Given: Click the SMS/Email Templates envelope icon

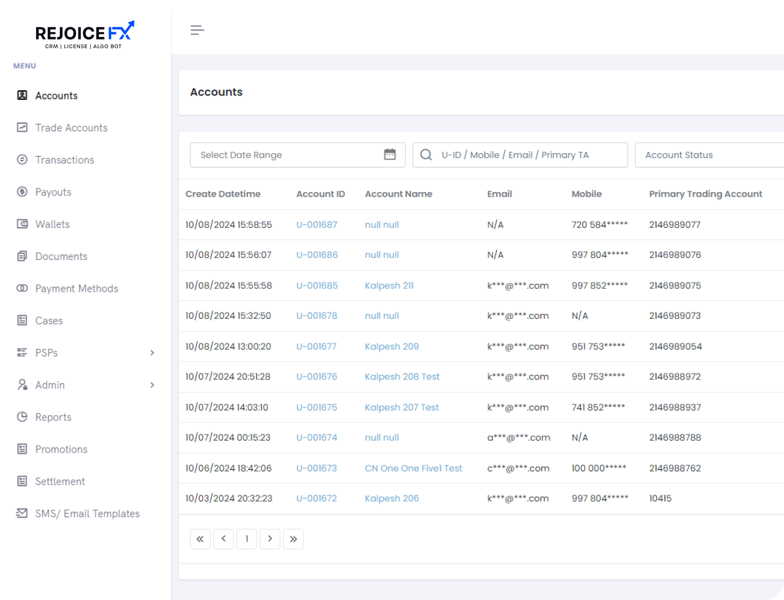Looking at the screenshot, I should pyautogui.click(x=22, y=513).
